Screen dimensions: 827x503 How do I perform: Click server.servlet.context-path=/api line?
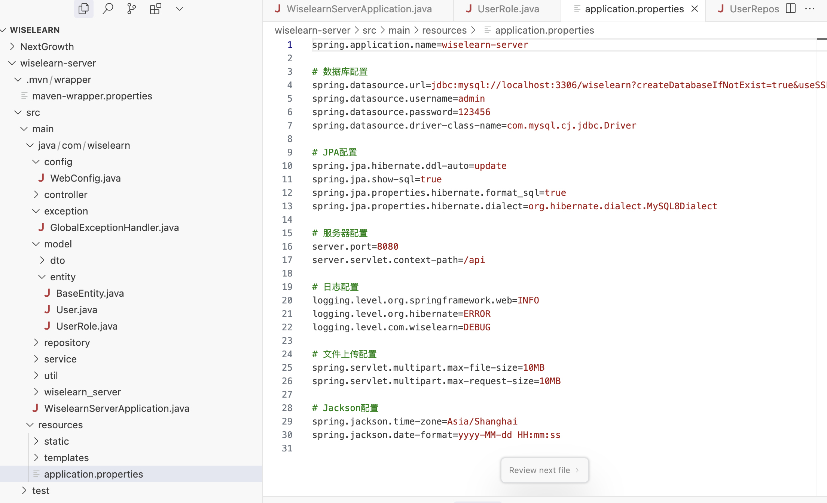point(399,260)
